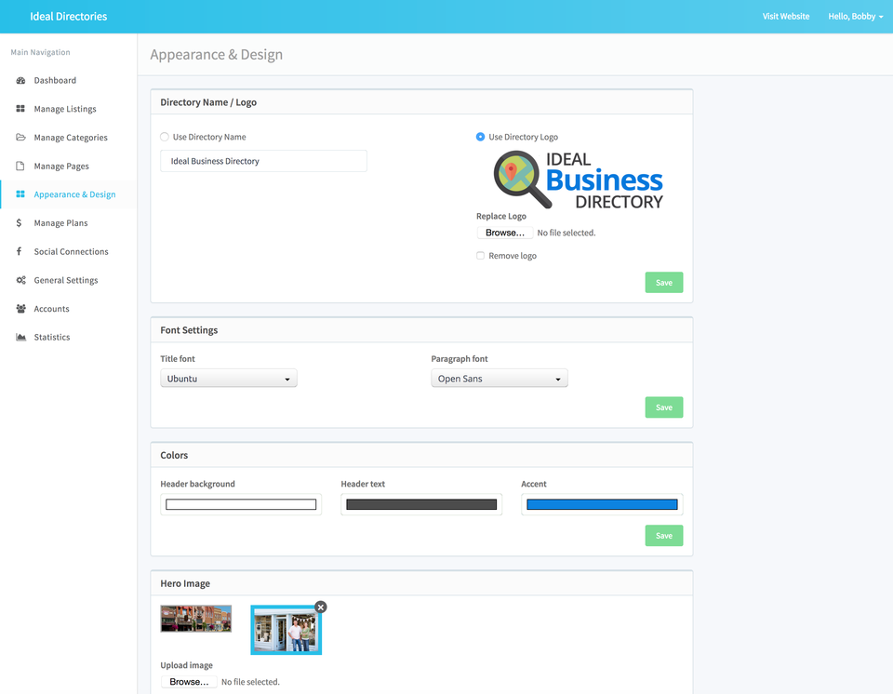Select the Use Directory Name radio button
Viewport: 893px width, 694px height.
[165, 137]
